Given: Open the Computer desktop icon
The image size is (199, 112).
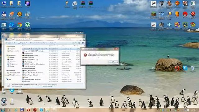Looking at the screenshot, I should click(4, 3).
